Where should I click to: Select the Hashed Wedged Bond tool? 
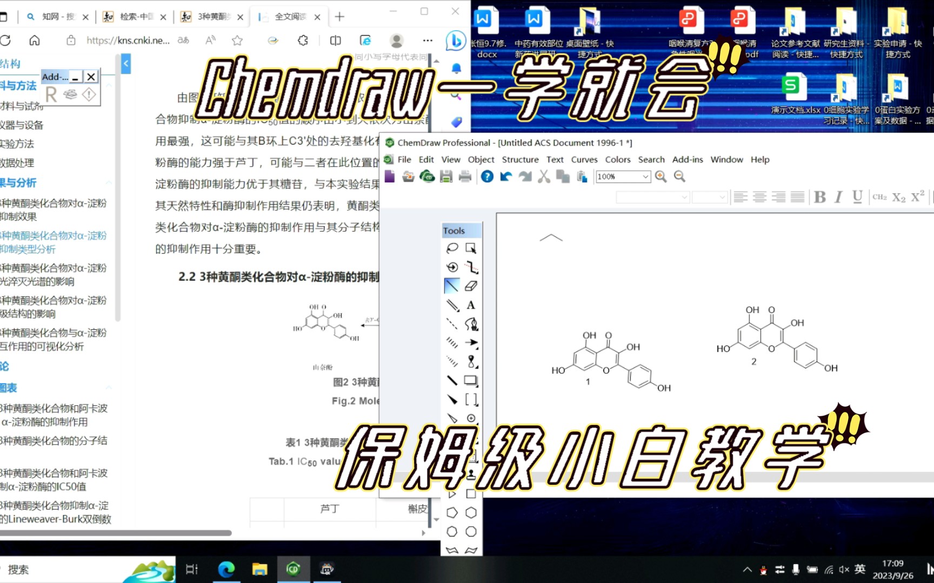point(452,362)
